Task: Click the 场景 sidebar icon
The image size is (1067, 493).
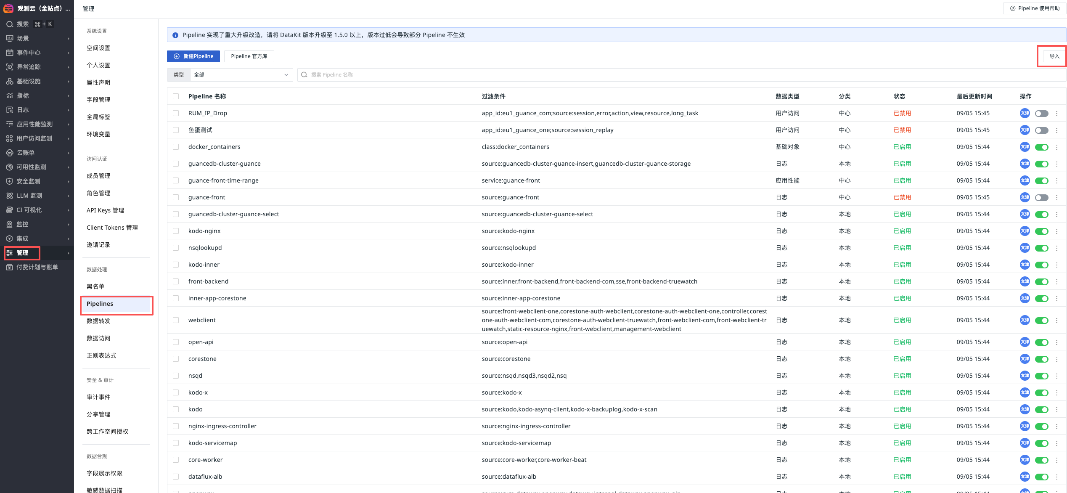Action: [10, 38]
